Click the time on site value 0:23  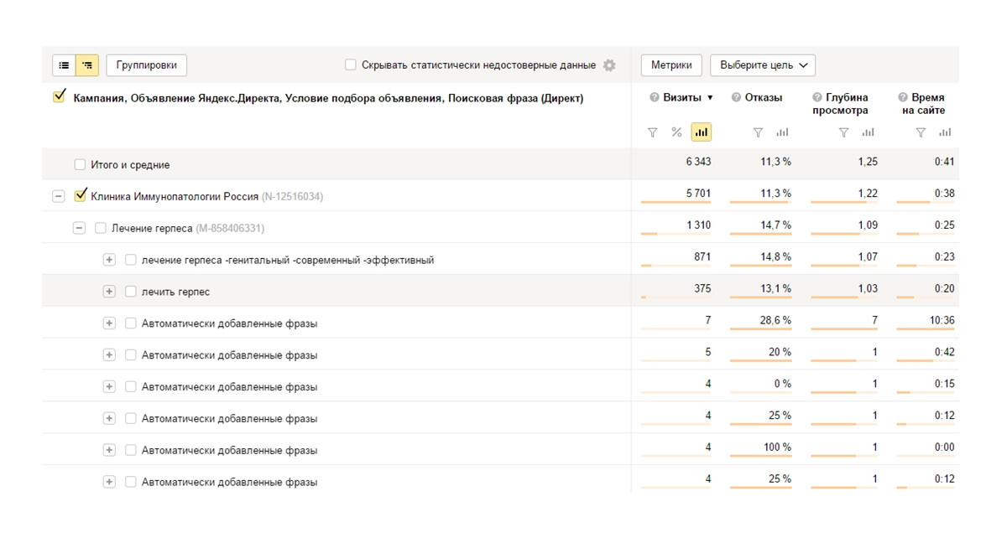point(945,257)
